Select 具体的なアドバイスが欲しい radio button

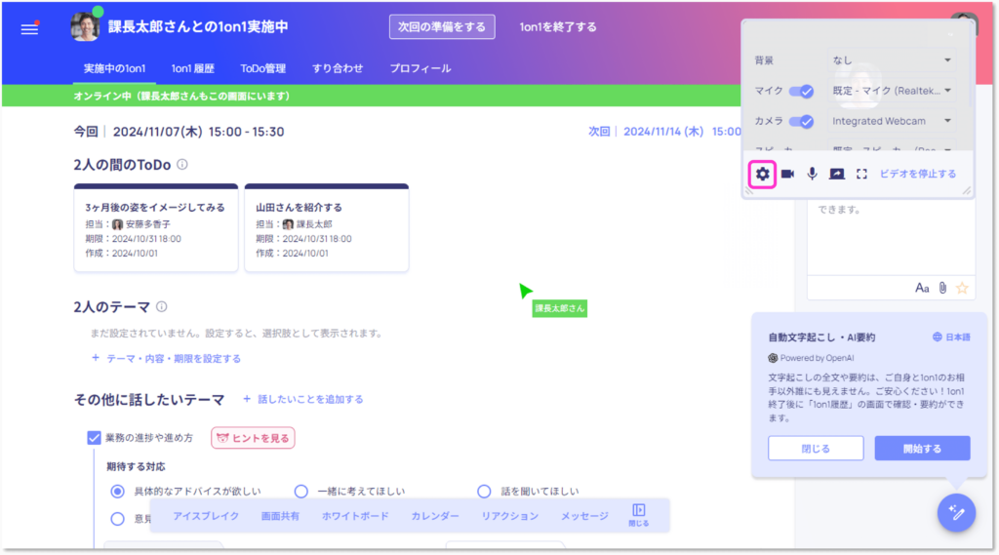[117, 492]
